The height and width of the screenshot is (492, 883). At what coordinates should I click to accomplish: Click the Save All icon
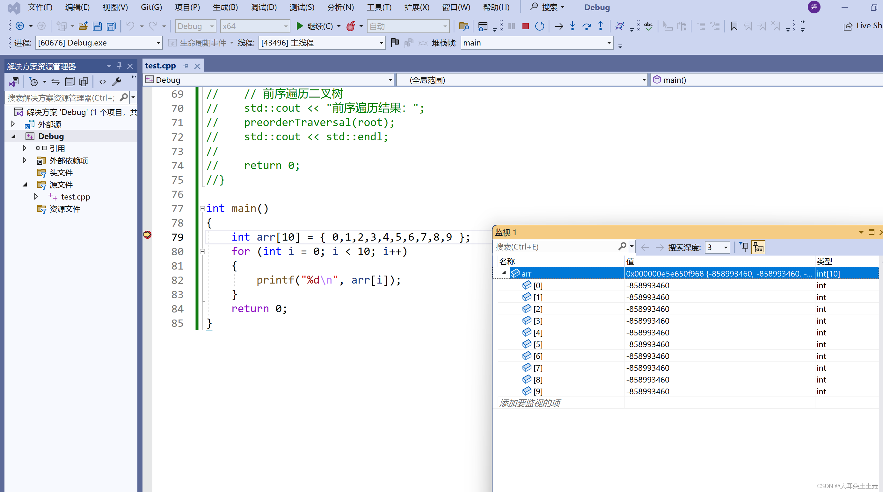(x=111, y=26)
